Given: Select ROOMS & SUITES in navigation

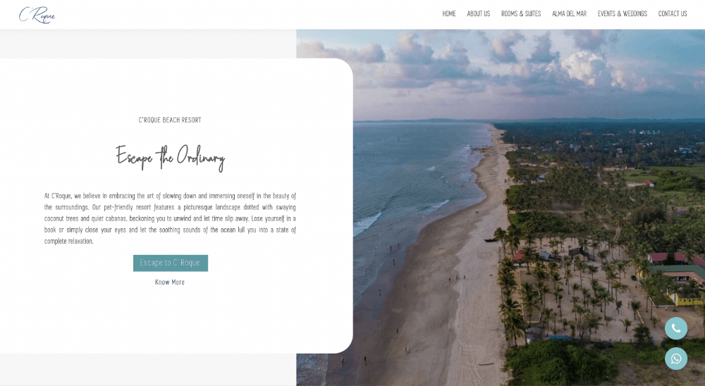Looking at the screenshot, I should [x=521, y=13].
